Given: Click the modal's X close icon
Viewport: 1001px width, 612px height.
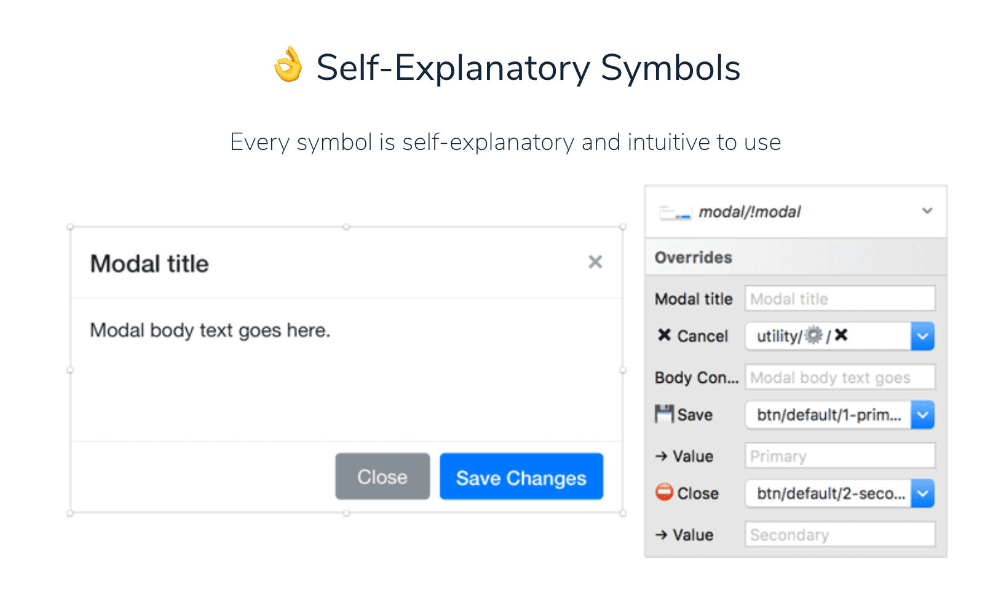Looking at the screenshot, I should point(595,262).
